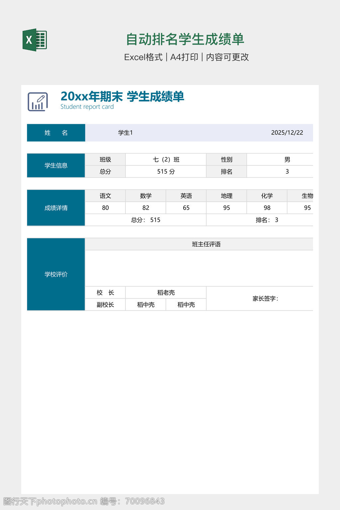Click the date cell 2025/12/22

pos(287,133)
